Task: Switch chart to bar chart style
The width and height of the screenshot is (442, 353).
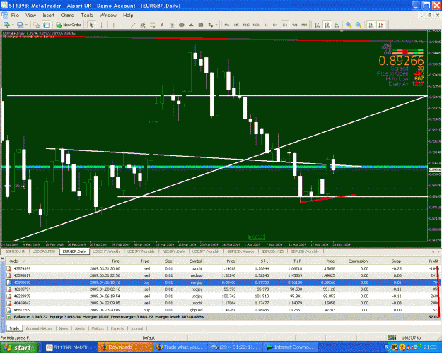Action: tap(318, 25)
